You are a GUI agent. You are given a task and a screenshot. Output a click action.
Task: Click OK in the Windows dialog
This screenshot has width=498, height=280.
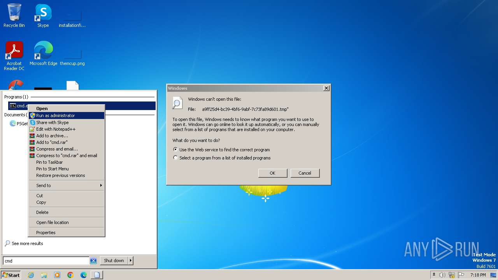coord(273,173)
